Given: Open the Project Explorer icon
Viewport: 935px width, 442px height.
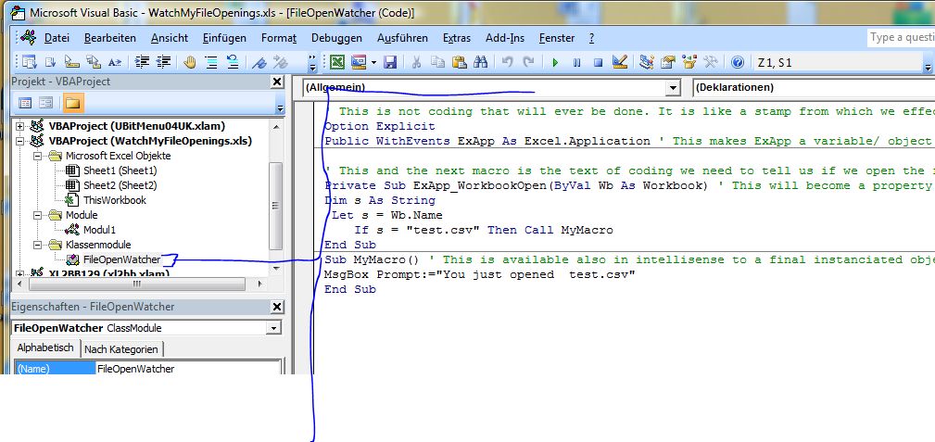Looking at the screenshot, I should 647,62.
